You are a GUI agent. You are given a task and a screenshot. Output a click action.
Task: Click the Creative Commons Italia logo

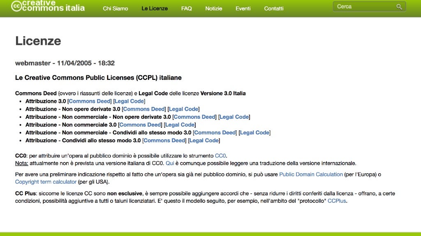click(x=48, y=6)
